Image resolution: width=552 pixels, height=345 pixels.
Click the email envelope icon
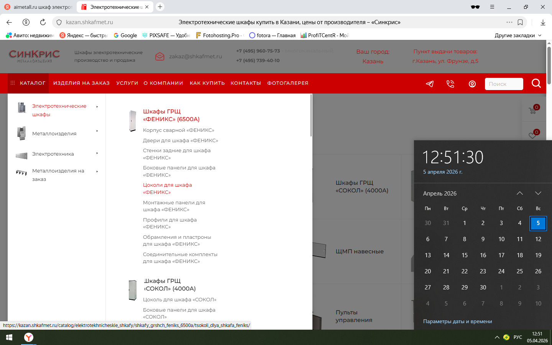[x=160, y=56]
